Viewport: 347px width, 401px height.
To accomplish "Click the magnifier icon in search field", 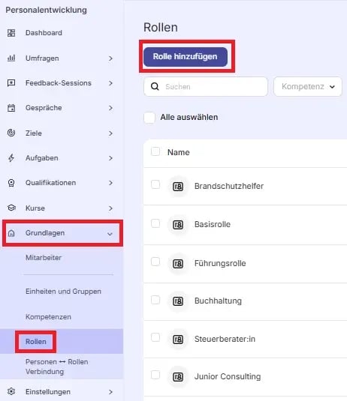I will pyautogui.click(x=155, y=86).
